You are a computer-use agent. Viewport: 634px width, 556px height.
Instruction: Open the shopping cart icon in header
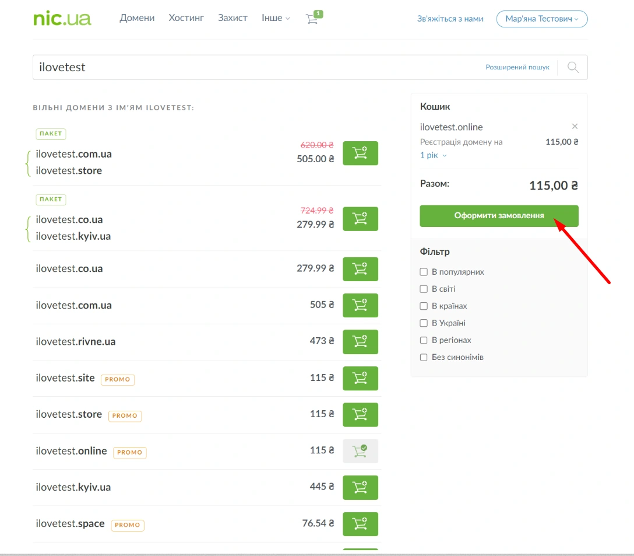312,19
